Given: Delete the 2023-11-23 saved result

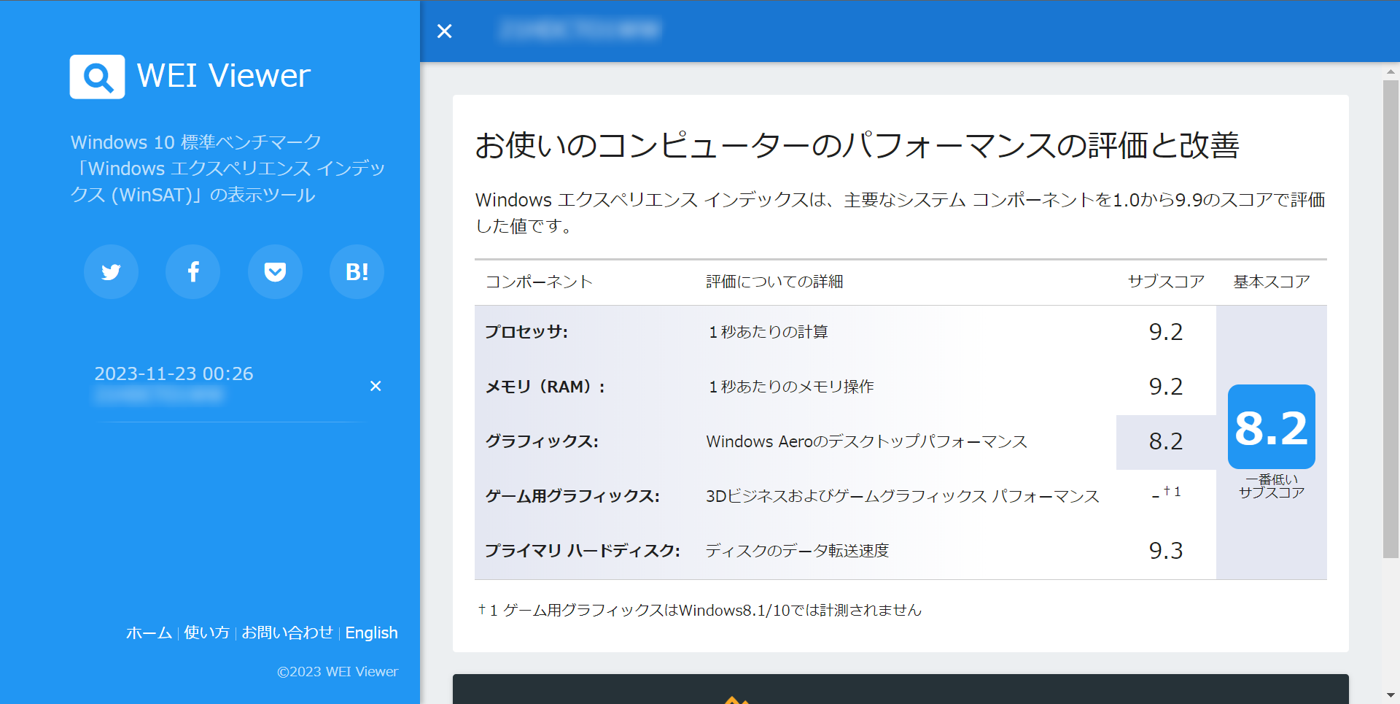Looking at the screenshot, I should 375,385.
